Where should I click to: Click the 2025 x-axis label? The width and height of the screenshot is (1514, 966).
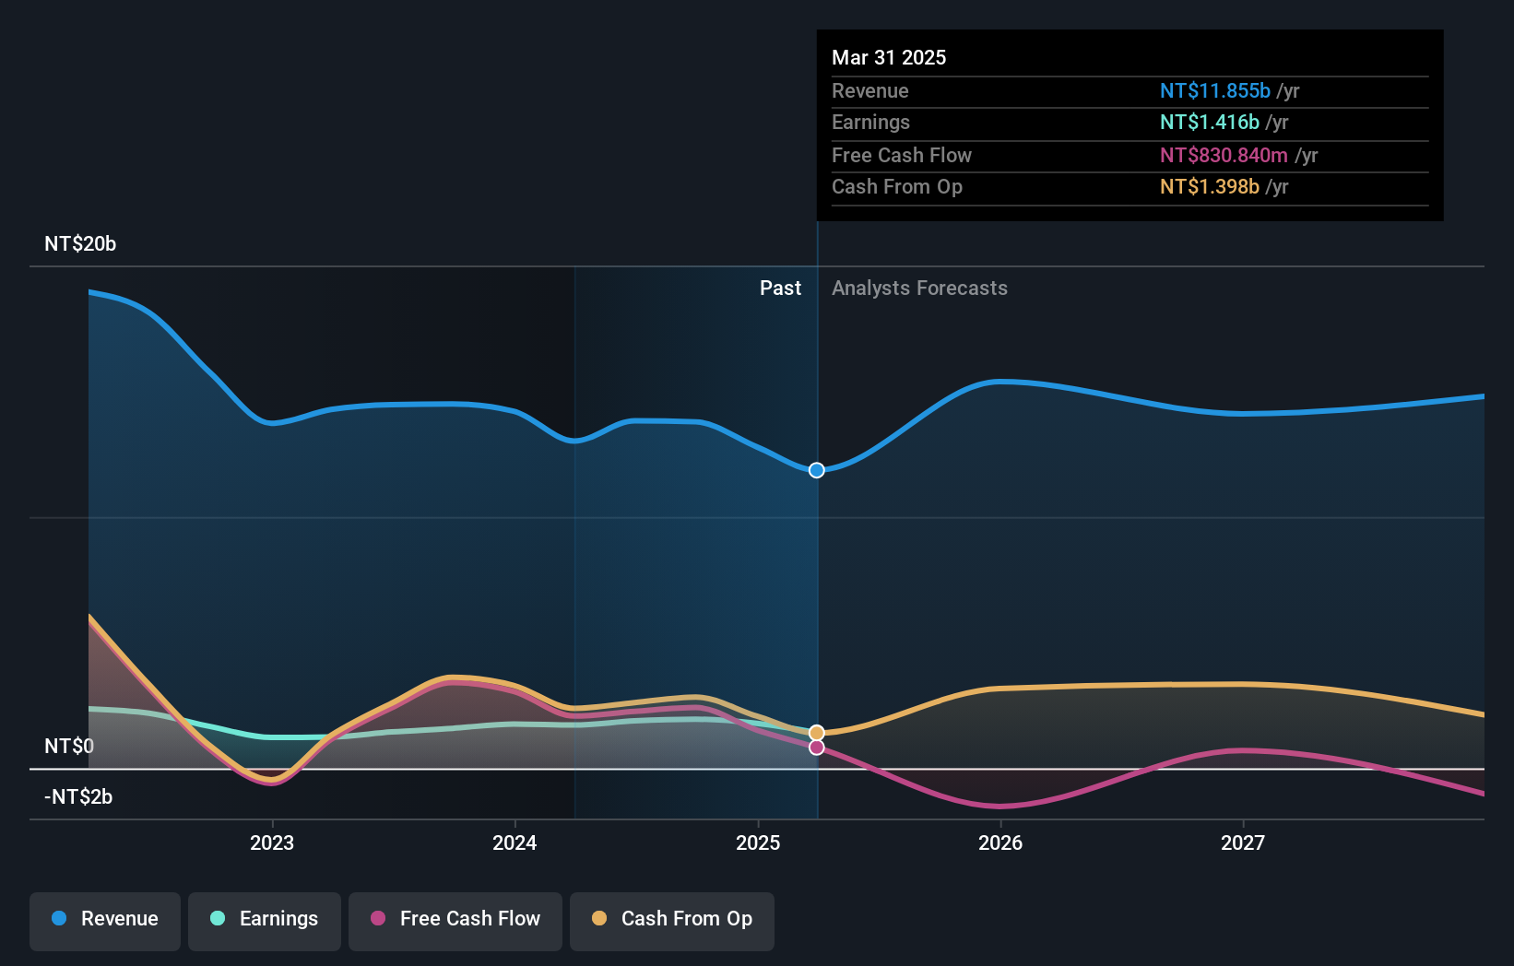(758, 842)
